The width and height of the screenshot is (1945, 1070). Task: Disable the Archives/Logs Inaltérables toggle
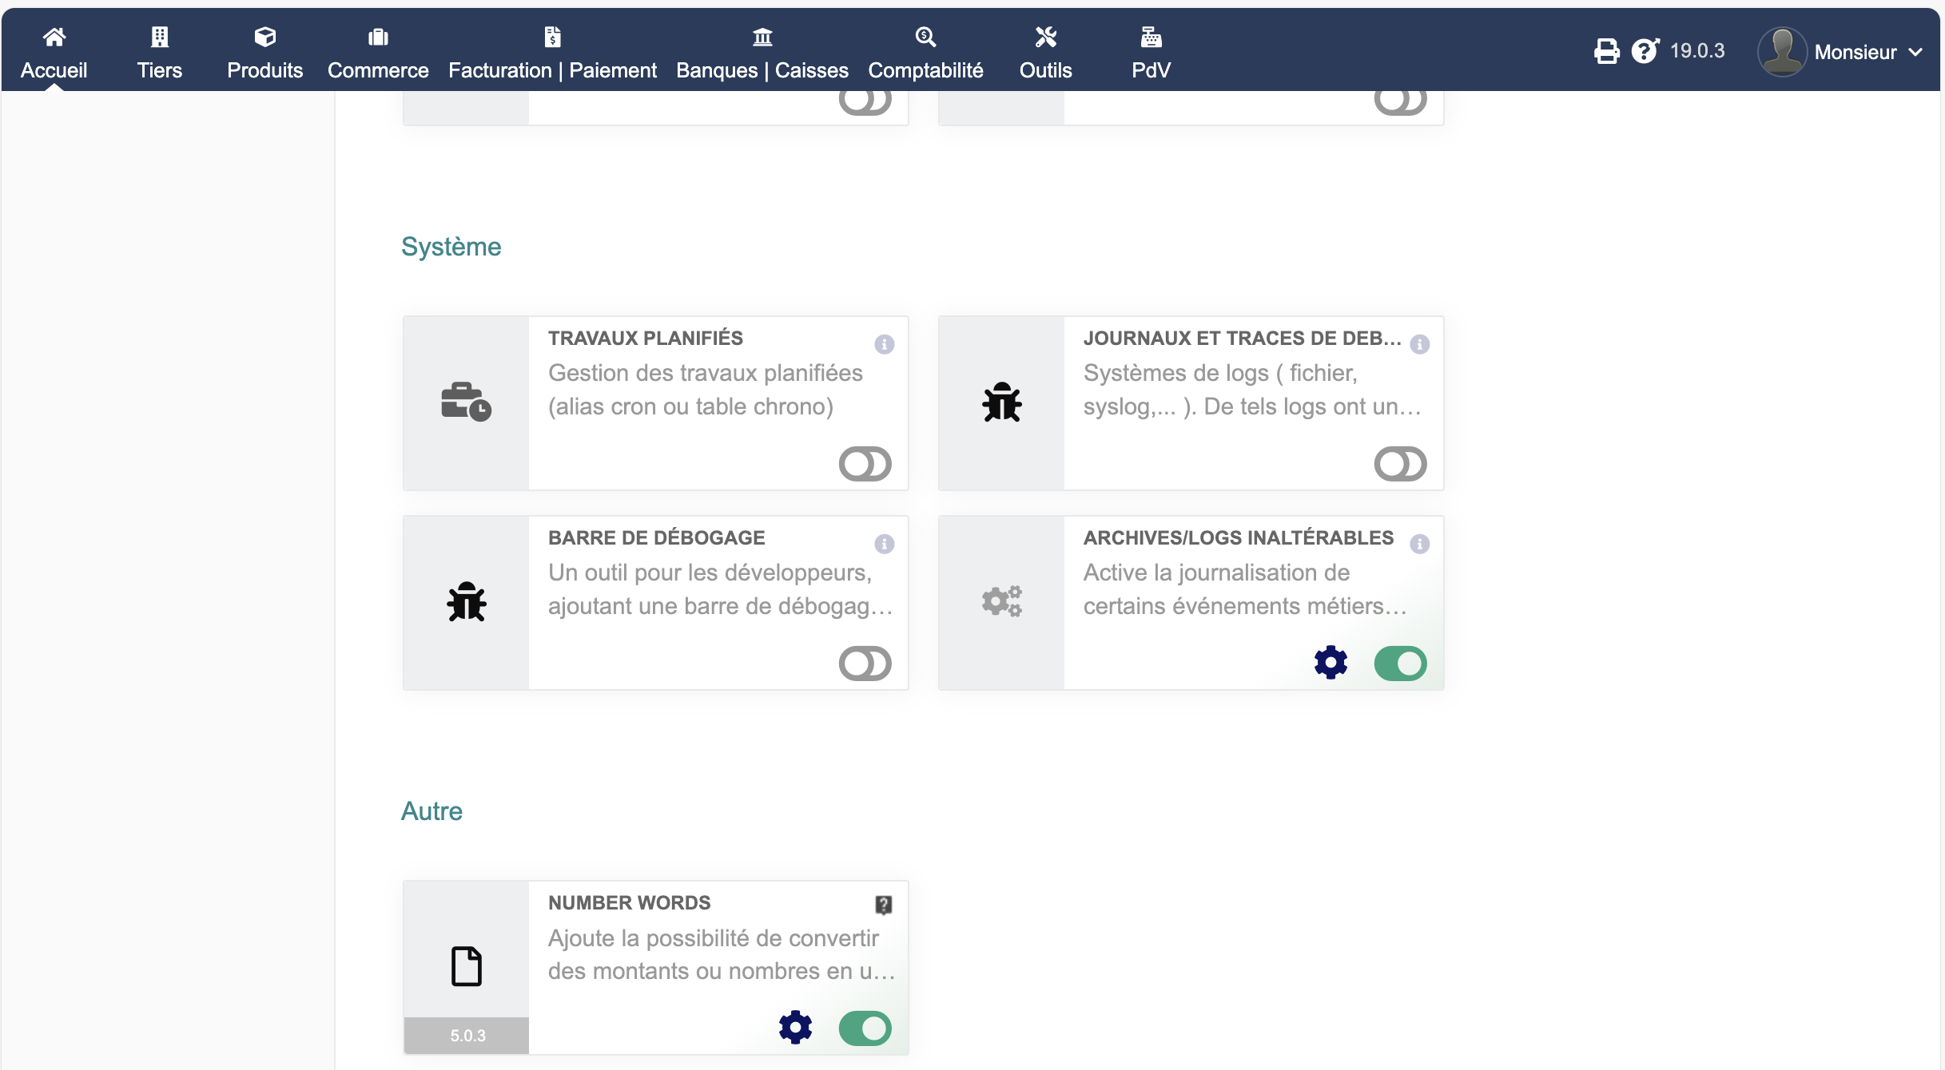coord(1400,664)
